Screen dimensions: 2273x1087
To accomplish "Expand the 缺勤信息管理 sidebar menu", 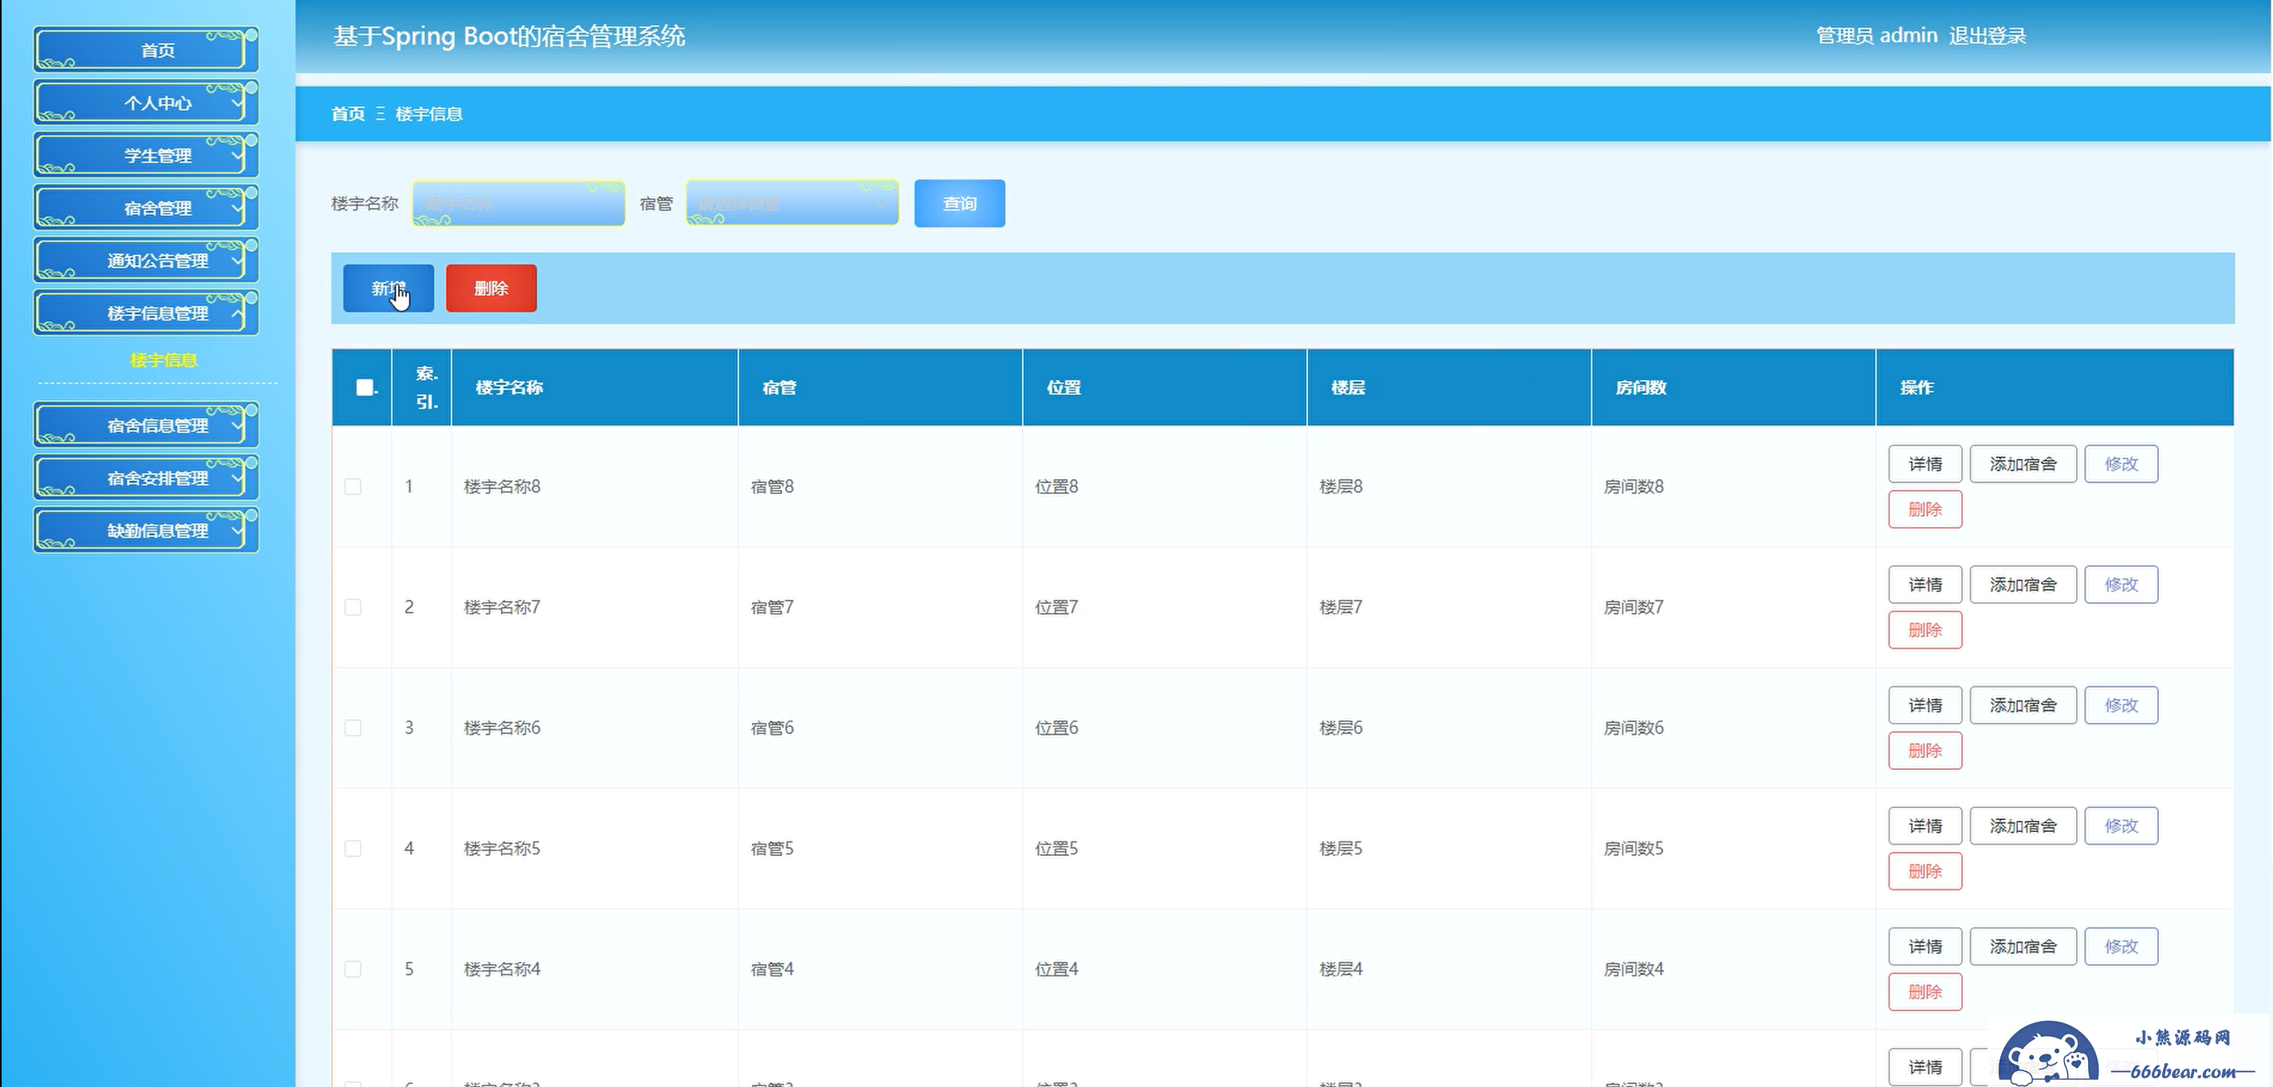I will point(147,531).
